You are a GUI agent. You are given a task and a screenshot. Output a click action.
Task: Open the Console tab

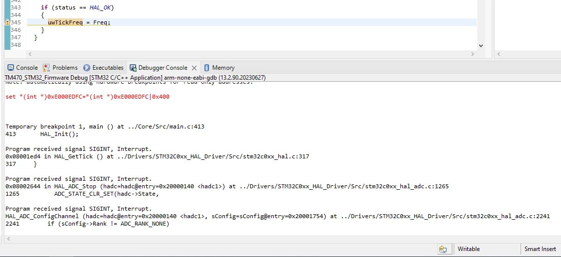point(22,68)
